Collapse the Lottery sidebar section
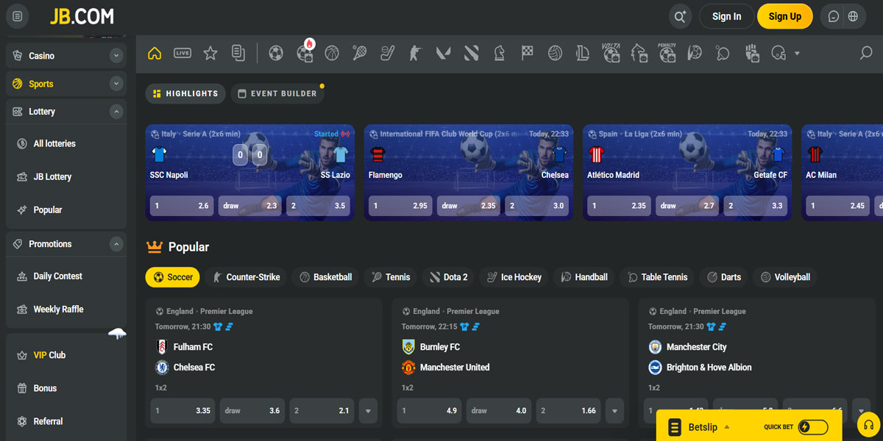This screenshot has width=883, height=441. coord(116,112)
